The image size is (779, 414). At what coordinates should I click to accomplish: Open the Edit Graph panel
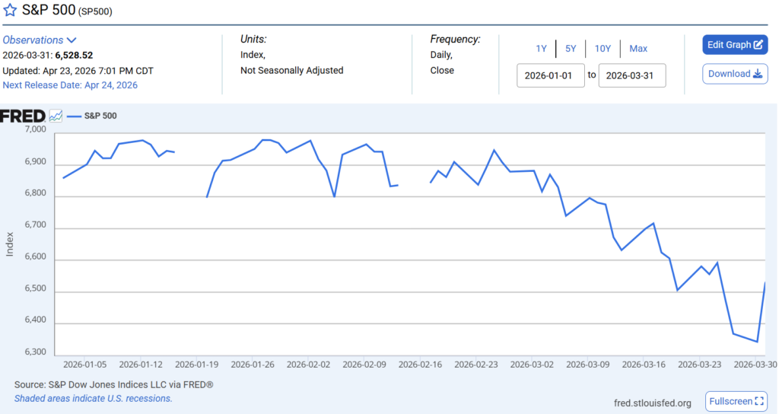tap(735, 45)
